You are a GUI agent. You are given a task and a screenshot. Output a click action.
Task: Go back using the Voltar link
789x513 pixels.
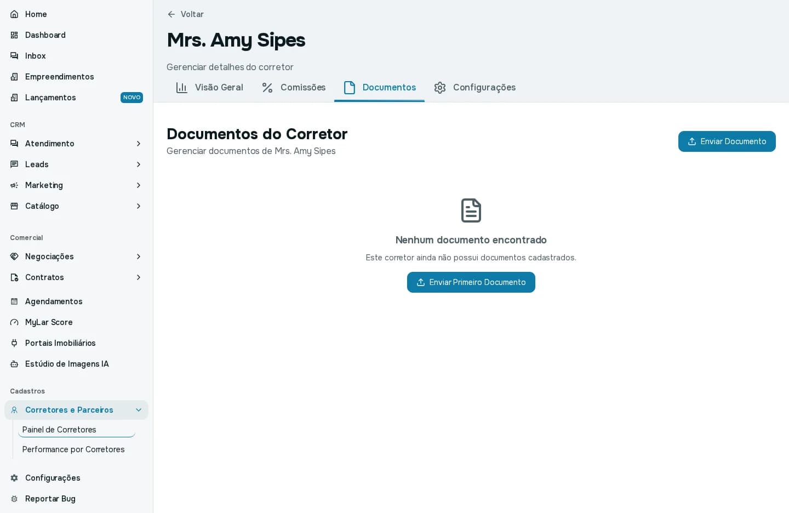tap(185, 14)
